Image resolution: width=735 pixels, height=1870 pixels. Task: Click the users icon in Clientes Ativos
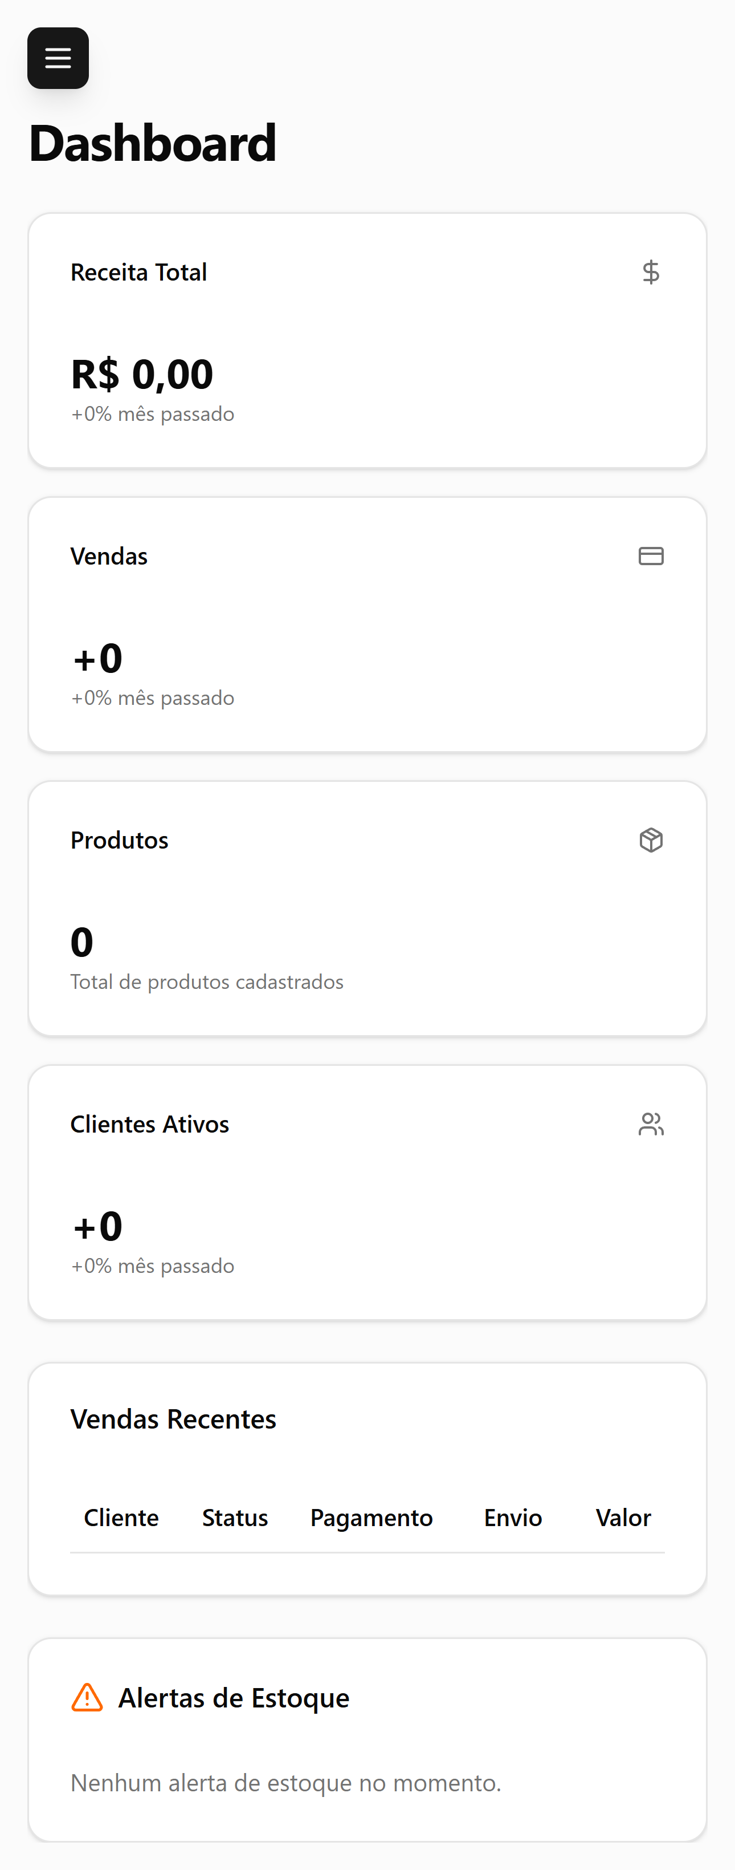point(651,1123)
